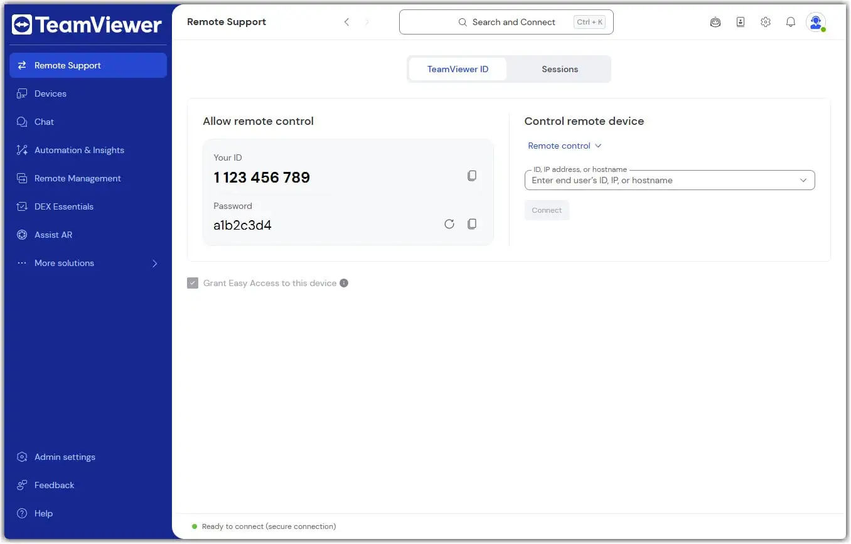This screenshot has width=851, height=544.
Task: Click the Automation & Insights icon
Action: pyautogui.click(x=22, y=150)
